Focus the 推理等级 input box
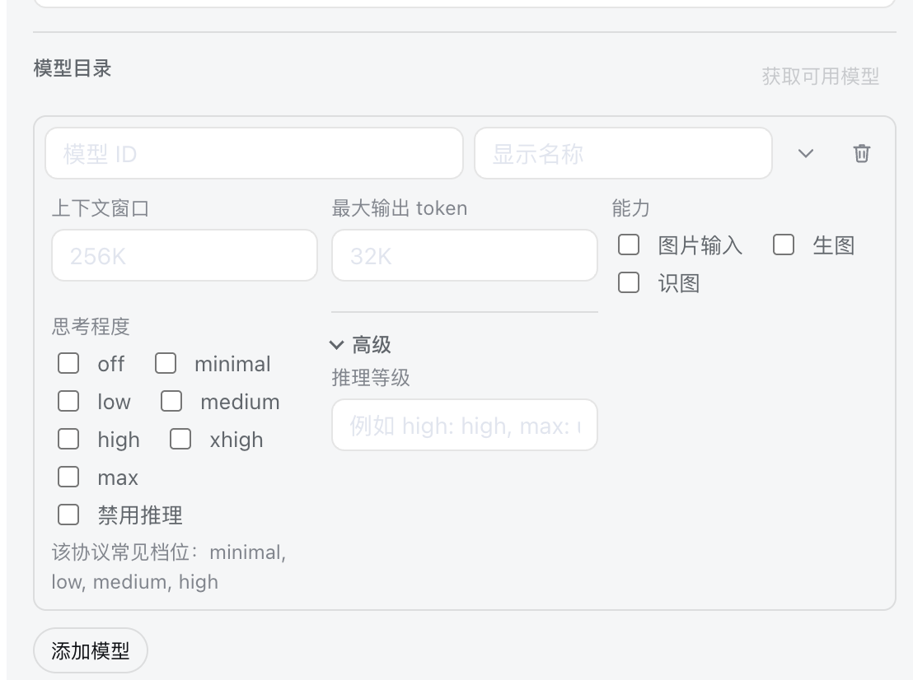The image size is (913, 680). (x=465, y=426)
